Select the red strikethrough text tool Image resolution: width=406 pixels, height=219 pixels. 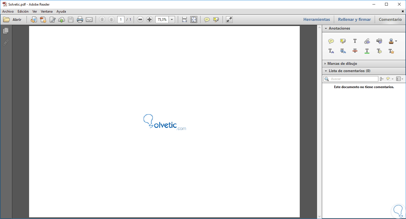tap(355, 51)
